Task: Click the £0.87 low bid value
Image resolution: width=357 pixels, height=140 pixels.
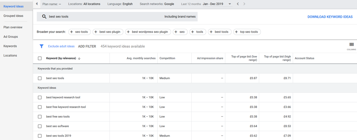Action: (254, 78)
